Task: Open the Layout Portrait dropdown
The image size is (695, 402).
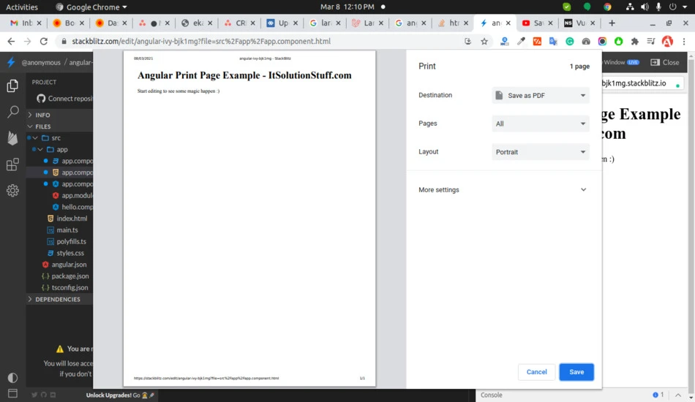Action: (541, 152)
